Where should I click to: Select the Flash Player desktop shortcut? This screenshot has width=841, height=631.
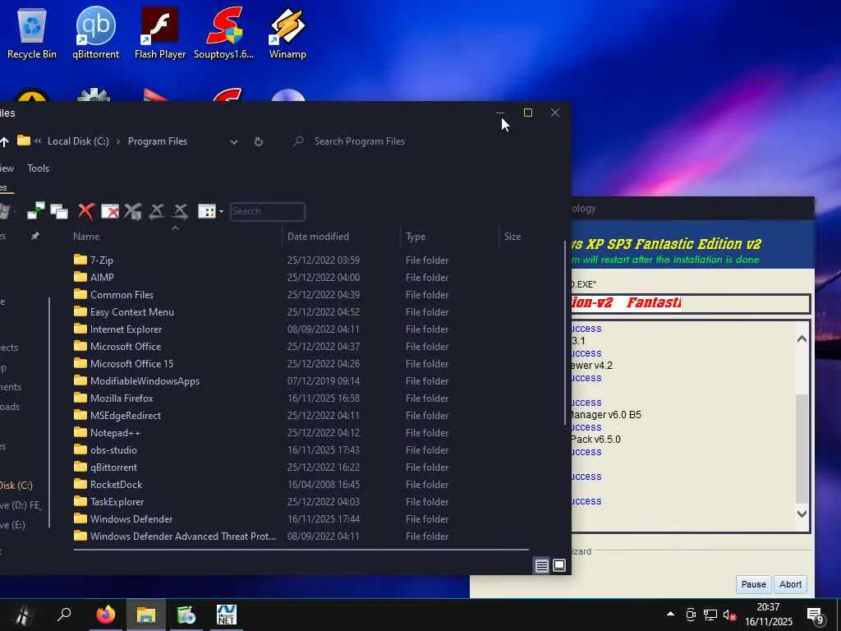[x=160, y=33]
